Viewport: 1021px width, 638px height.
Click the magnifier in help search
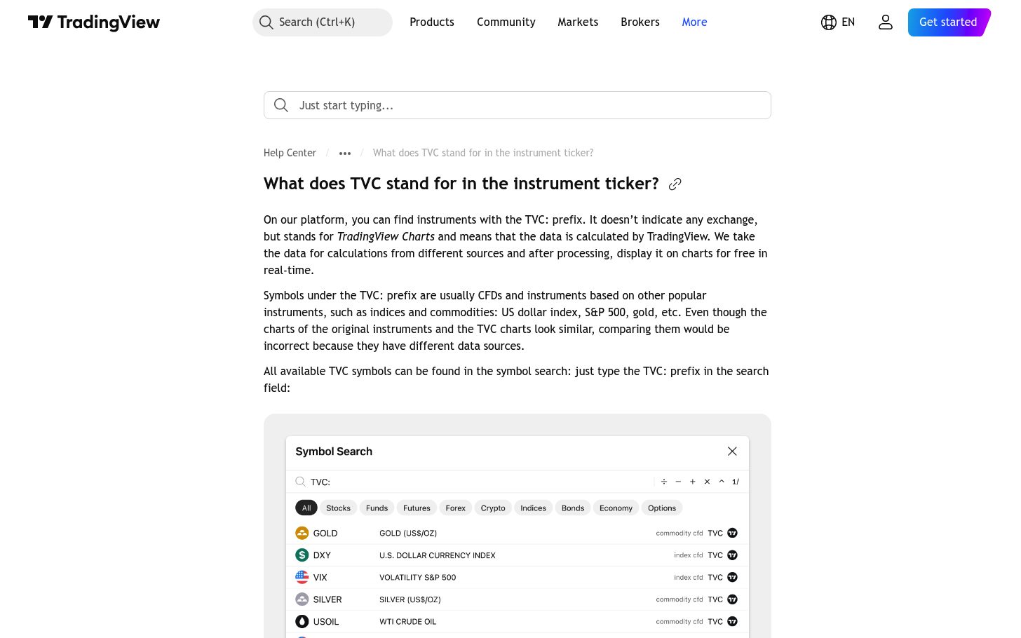(x=281, y=105)
